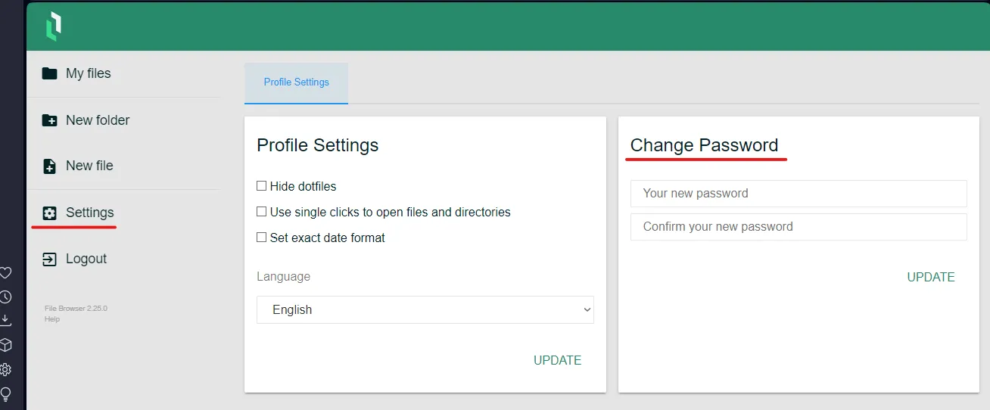Focus the Your new password field
The image size is (990, 410).
click(799, 194)
